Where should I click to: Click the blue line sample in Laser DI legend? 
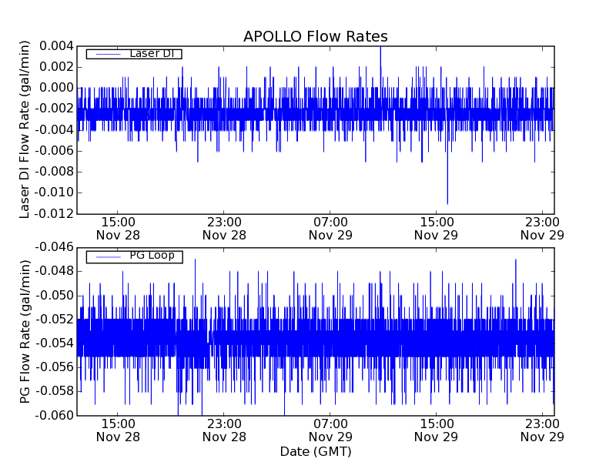(x=104, y=54)
